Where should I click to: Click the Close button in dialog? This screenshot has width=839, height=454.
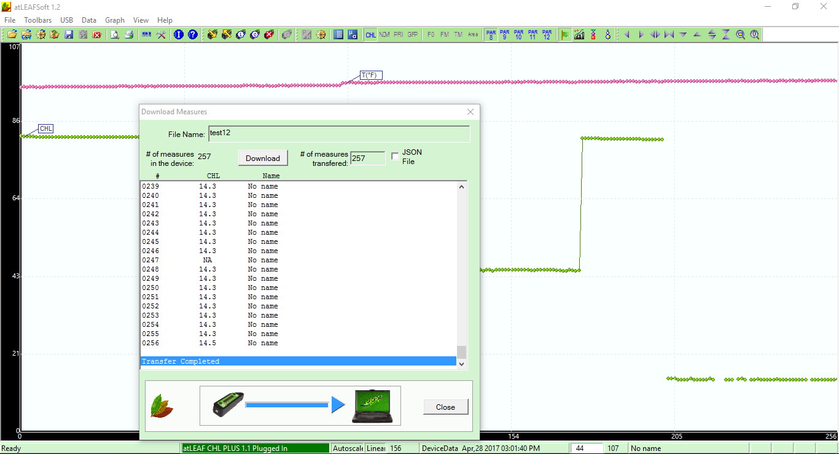click(445, 407)
